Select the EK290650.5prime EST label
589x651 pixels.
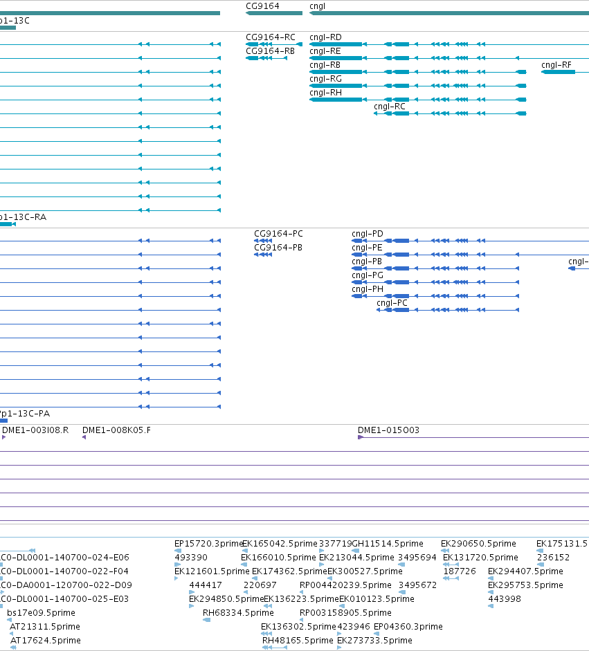pyautogui.click(x=478, y=544)
